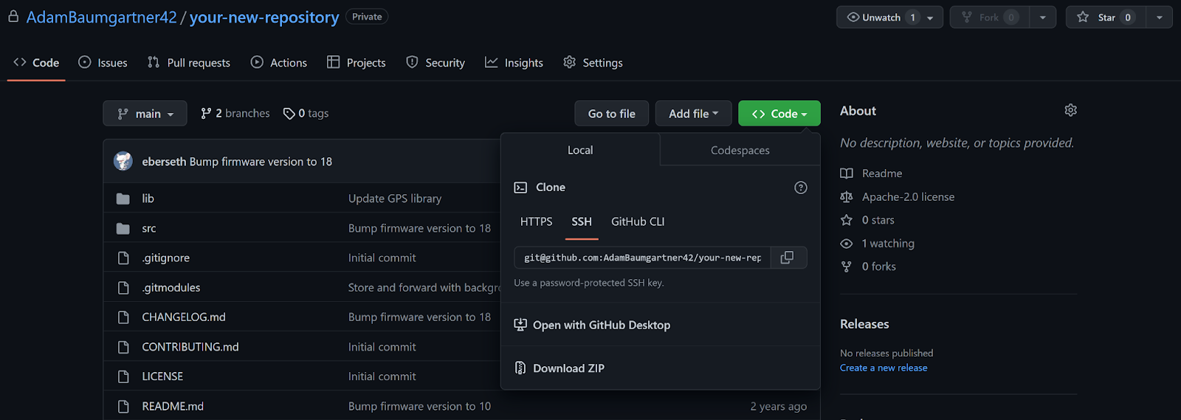The image size is (1181, 420).
Task: Click the About settings gear icon
Action: 1070,110
